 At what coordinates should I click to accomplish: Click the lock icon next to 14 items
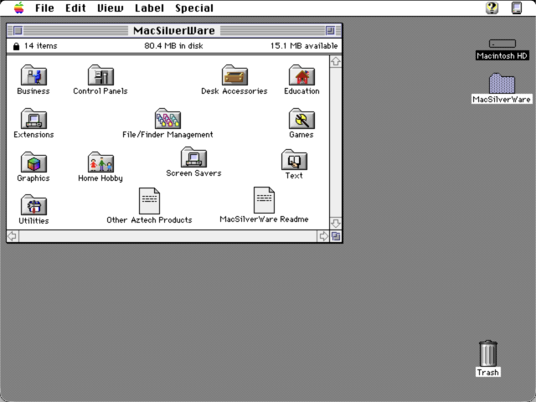point(16,46)
